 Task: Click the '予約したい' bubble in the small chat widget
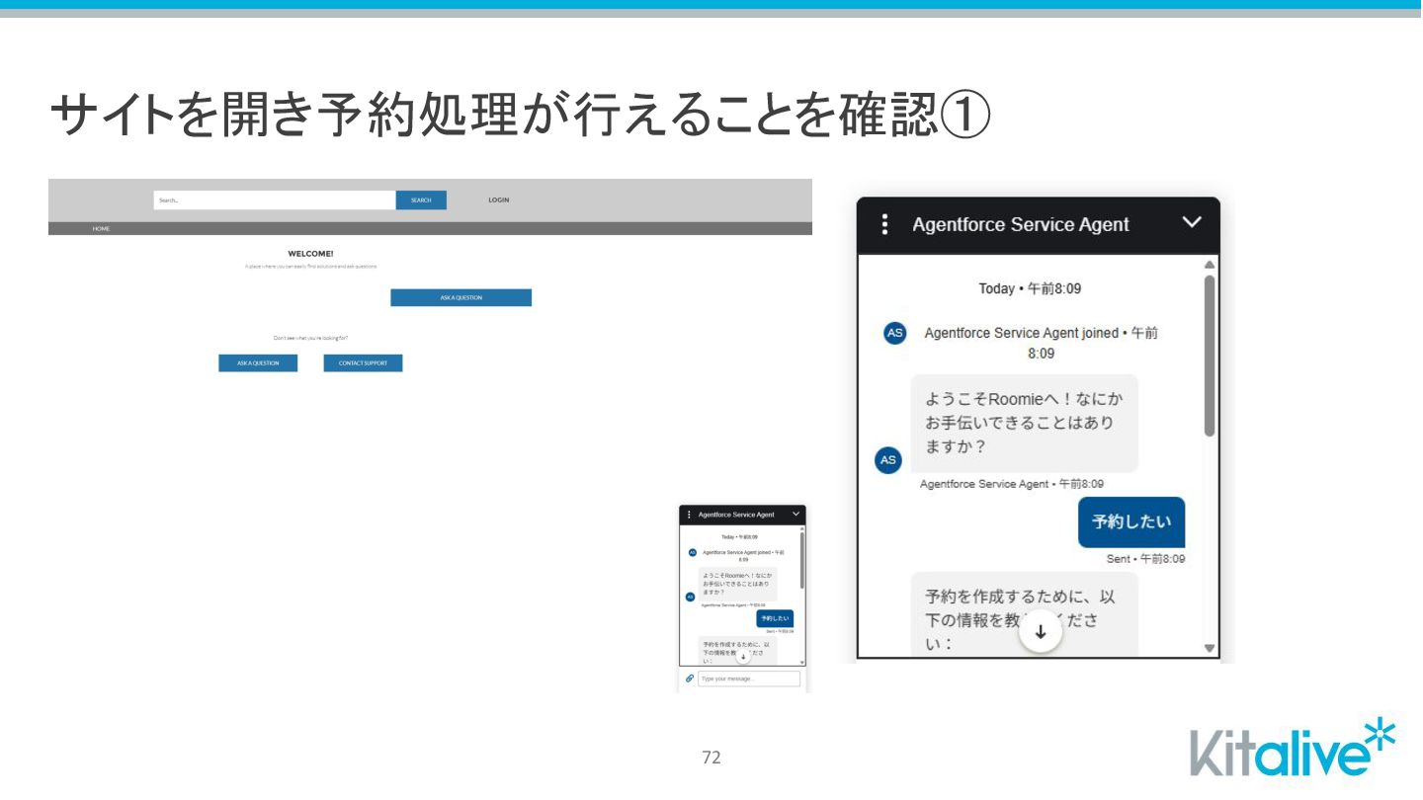coord(775,618)
